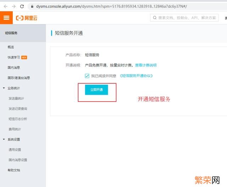The image size is (227, 187).
Task: Collapse the 系统设置 section arrow
Action: point(4,139)
